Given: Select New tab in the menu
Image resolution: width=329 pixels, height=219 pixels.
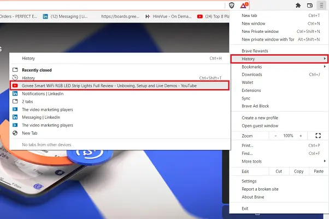Looking at the screenshot, I should (279, 15).
